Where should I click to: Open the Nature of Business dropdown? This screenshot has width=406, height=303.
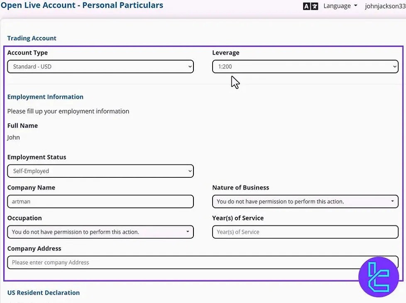tap(305, 202)
